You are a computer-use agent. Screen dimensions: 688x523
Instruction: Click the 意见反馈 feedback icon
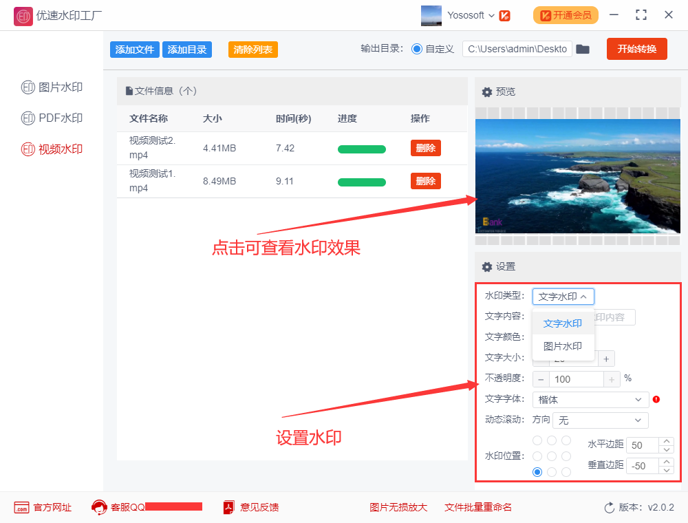click(228, 507)
